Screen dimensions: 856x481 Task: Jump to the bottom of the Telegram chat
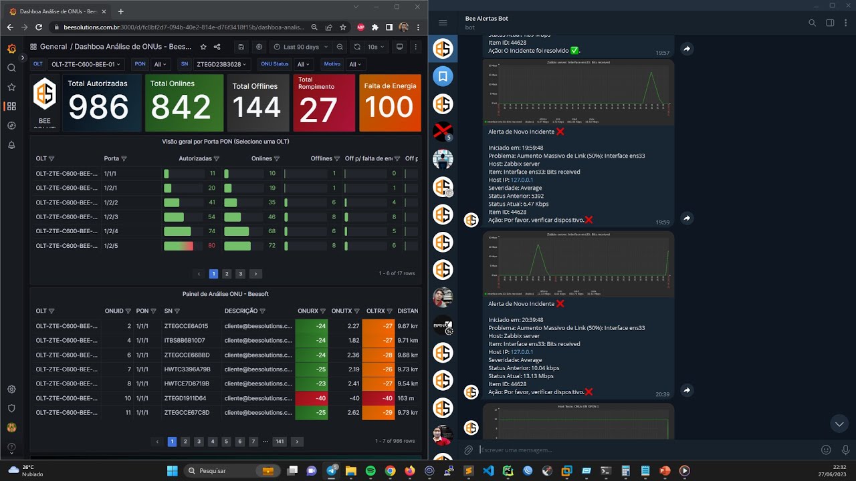click(x=839, y=424)
